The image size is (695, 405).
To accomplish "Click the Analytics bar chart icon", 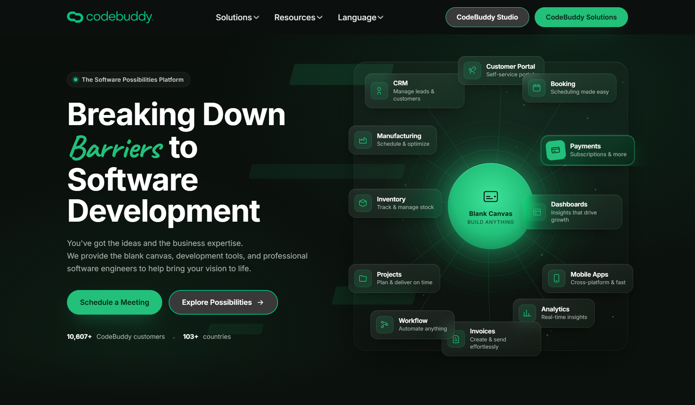I will tap(527, 313).
